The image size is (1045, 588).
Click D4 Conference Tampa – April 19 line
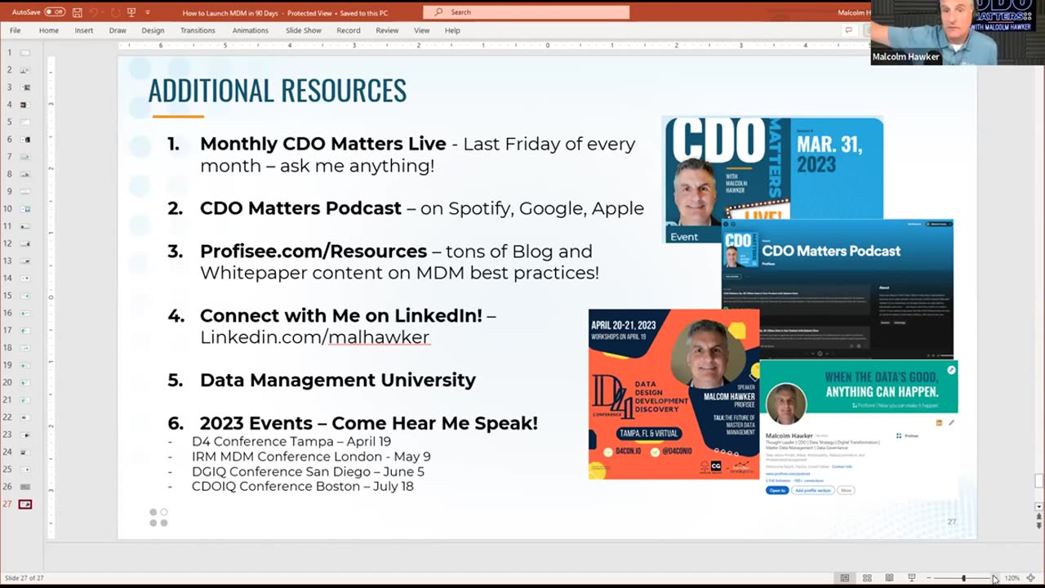pyautogui.click(x=291, y=441)
